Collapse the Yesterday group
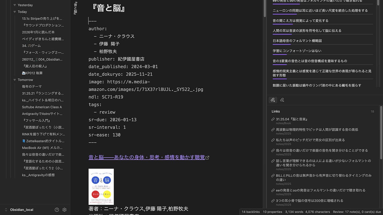 point(15,5)
